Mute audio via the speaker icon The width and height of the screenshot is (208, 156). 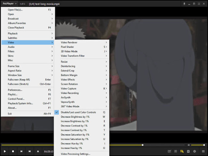189,145
